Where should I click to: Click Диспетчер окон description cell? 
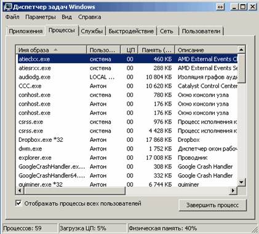[207, 149]
